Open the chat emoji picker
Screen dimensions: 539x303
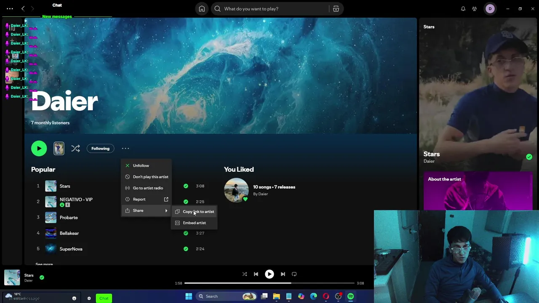pyautogui.click(x=74, y=298)
